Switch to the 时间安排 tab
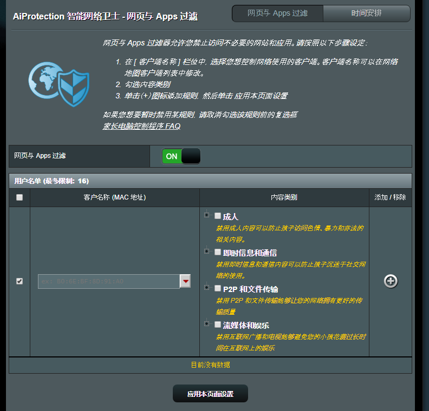Image resolution: width=429 pixels, height=411 pixels. click(x=367, y=14)
